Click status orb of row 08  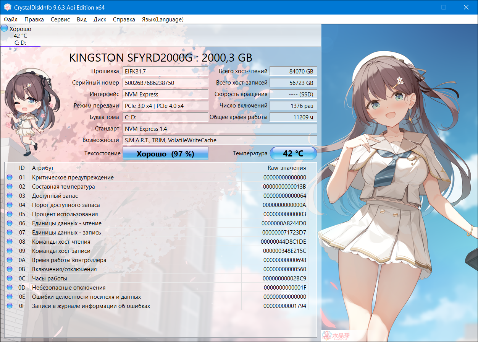(10, 241)
